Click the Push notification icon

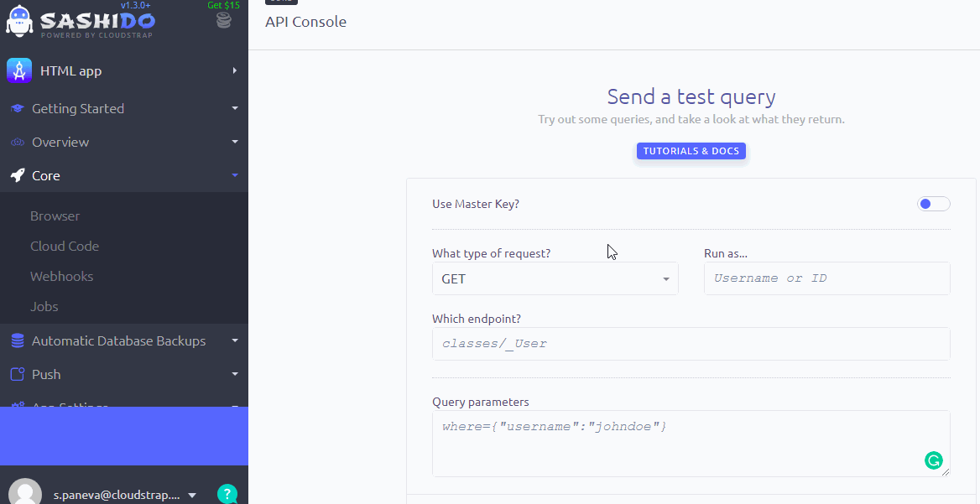[18, 374]
